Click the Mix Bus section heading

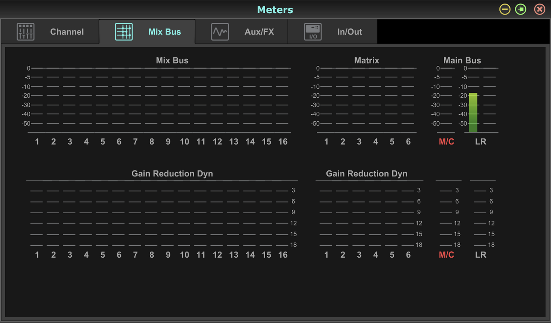pyautogui.click(x=172, y=60)
